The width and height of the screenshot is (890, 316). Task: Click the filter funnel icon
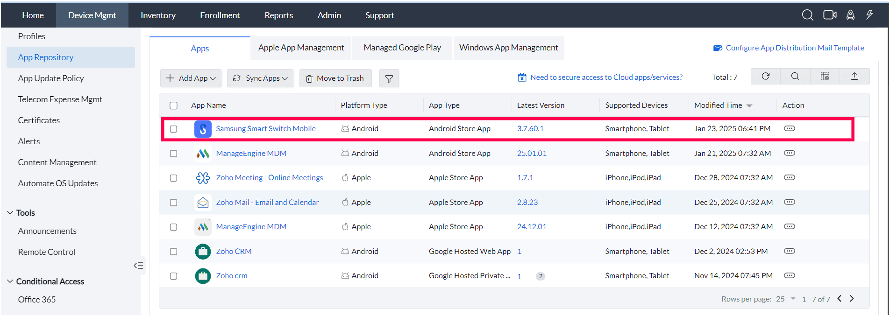(389, 78)
